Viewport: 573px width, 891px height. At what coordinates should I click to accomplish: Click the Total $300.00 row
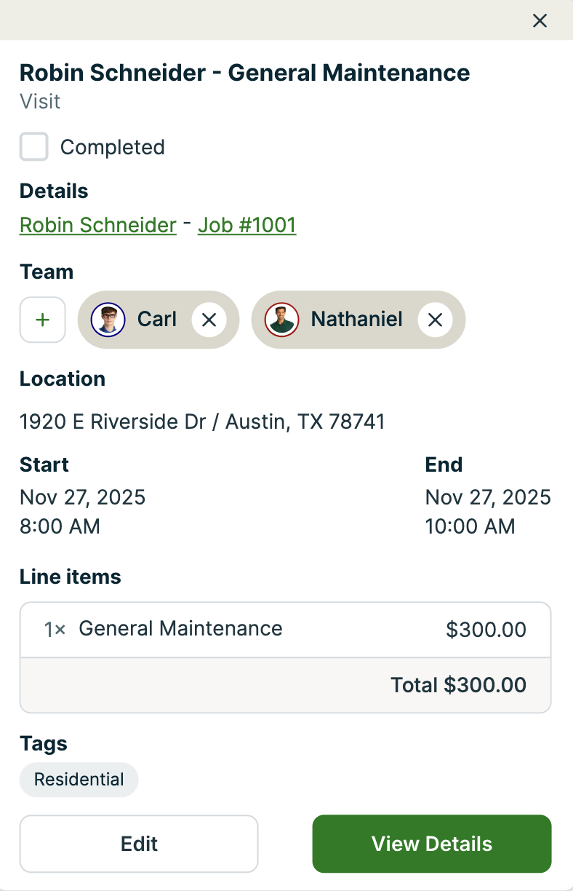(x=458, y=685)
